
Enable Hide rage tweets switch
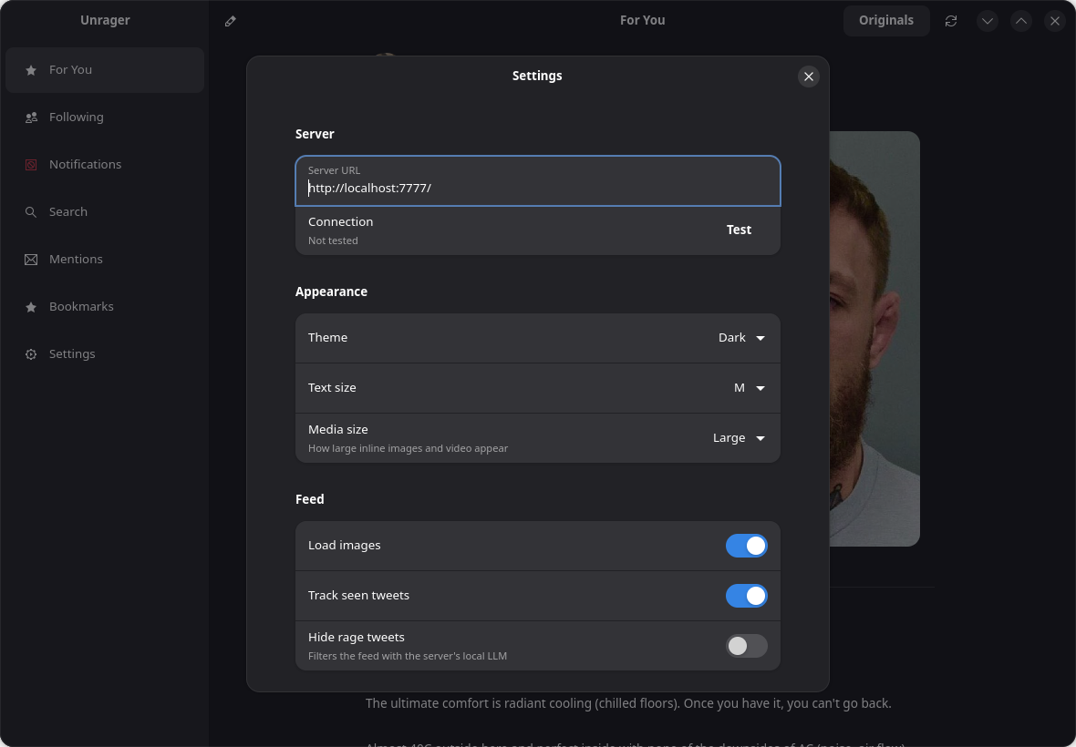click(x=747, y=646)
